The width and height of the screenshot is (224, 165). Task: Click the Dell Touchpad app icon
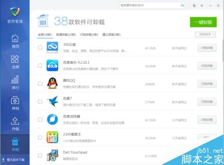coord(52,155)
